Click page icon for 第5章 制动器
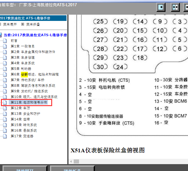 (5, 69)
